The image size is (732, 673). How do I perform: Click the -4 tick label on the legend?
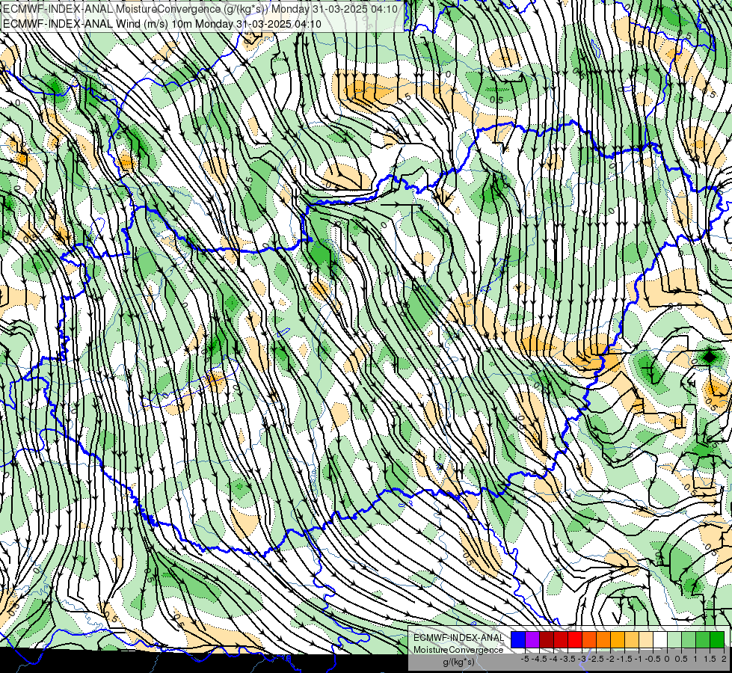(x=553, y=659)
